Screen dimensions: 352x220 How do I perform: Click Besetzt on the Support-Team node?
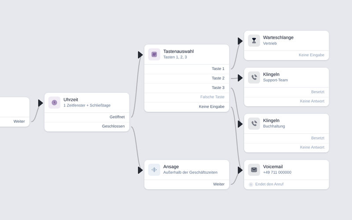pos(318,92)
